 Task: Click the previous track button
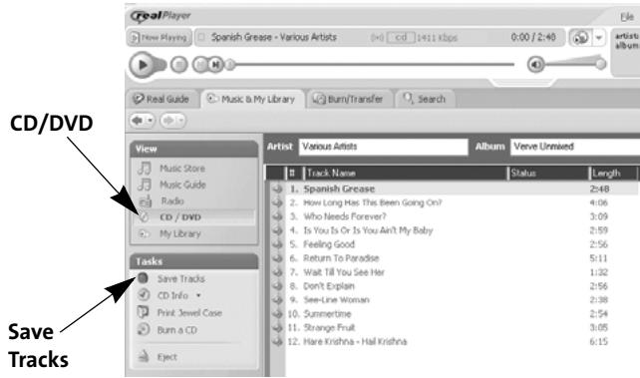click(x=200, y=65)
